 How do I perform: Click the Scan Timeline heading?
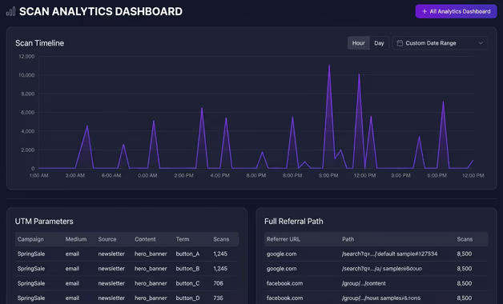pos(39,43)
